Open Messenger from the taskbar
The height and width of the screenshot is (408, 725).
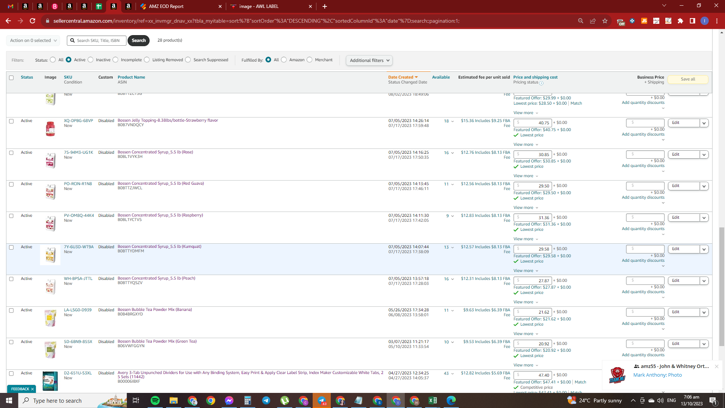[x=229, y=400]
